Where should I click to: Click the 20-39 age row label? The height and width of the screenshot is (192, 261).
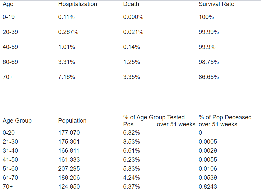(10, 32)
